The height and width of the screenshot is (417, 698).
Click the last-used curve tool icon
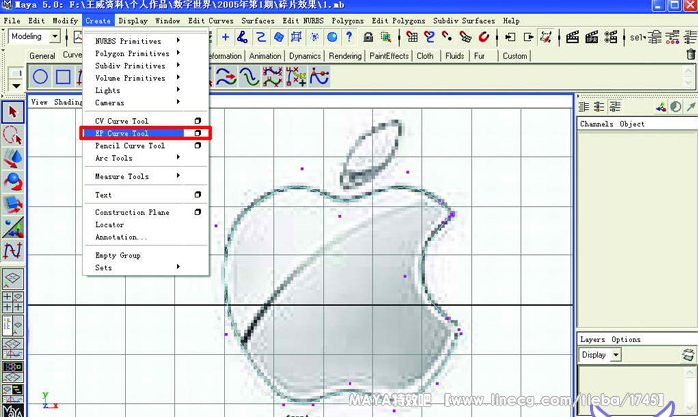click(x=12, y=250)
